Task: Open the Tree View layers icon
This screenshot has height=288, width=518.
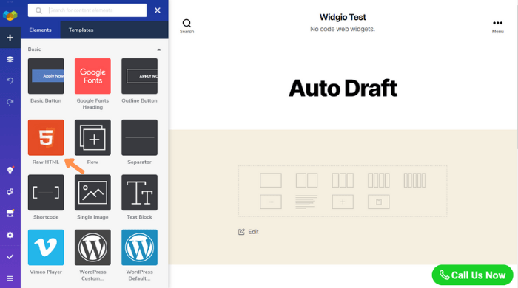Action: pyautogui.click(x=10, y=59)
